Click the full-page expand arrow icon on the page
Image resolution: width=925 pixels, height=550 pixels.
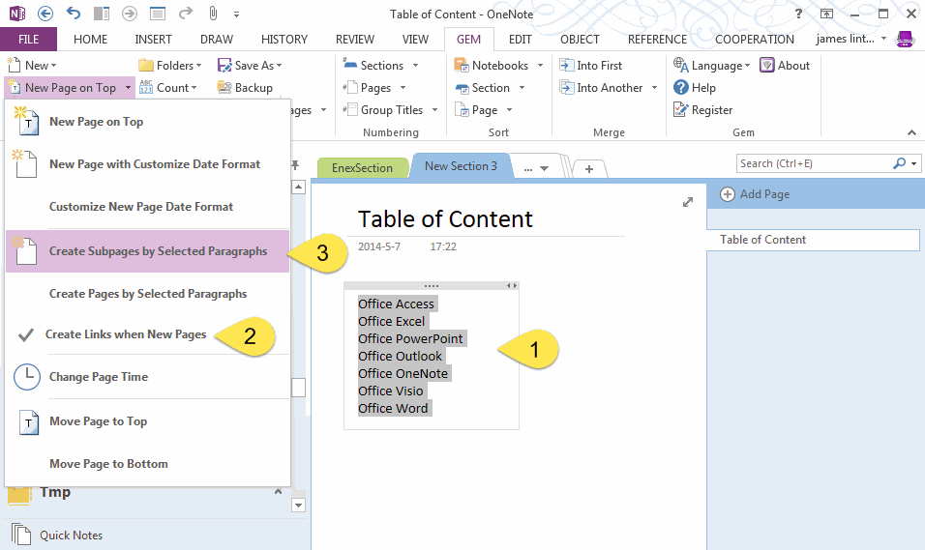click(688, 202)
